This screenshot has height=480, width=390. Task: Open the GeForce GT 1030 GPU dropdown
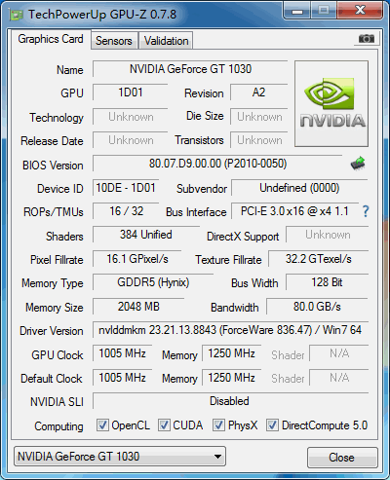pyautogui.click(x=120, y=457)
